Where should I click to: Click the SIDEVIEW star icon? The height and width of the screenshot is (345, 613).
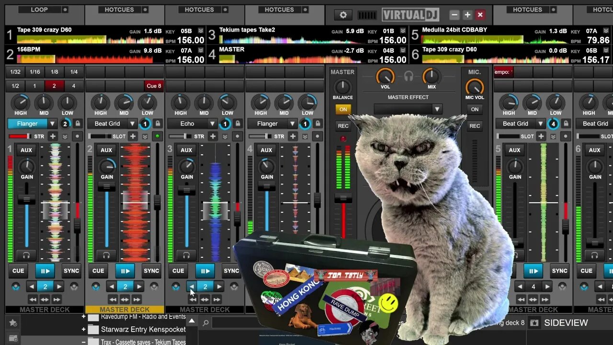click(534, 323)
